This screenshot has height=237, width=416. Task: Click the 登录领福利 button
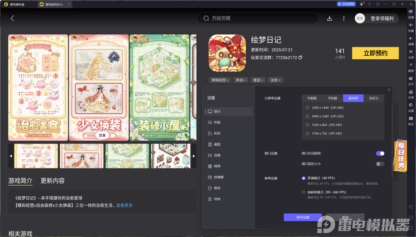point(382,18)
